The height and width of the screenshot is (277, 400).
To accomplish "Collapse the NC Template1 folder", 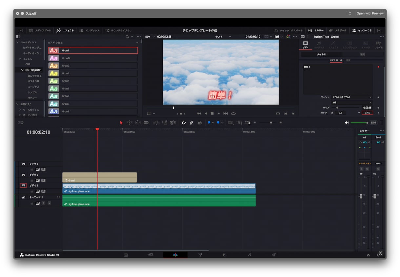I will coord(22,70).
